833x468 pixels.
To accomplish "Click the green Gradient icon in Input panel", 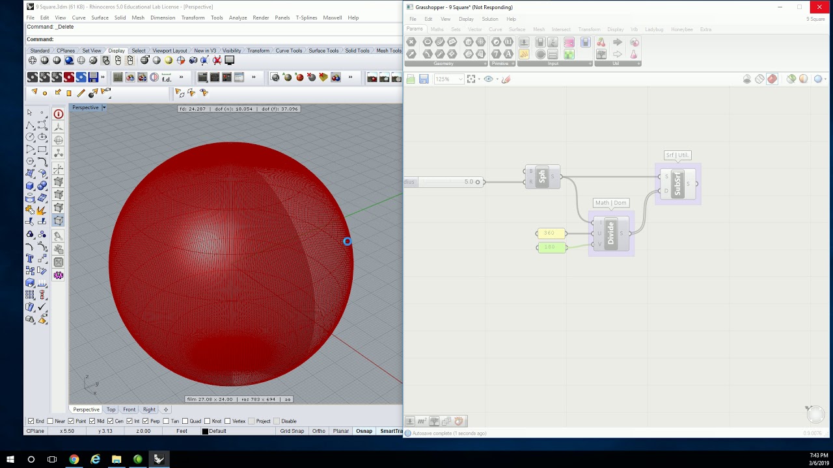I will pos(569,54).
